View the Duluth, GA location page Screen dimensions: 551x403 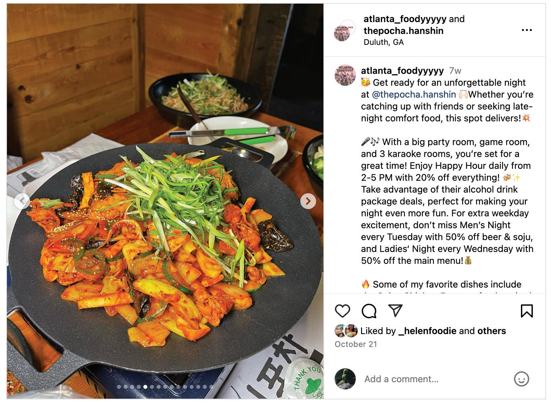pyautogui.click(x=384, y=42)
